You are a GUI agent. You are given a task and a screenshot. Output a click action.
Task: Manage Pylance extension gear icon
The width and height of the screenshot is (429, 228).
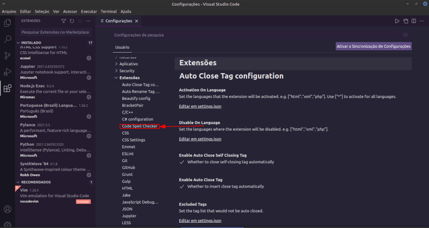click(89, 136)
